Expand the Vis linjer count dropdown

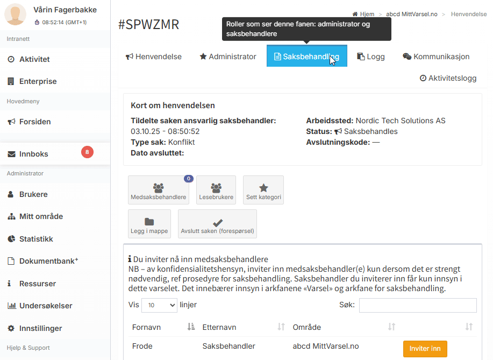tap(159, 305)
